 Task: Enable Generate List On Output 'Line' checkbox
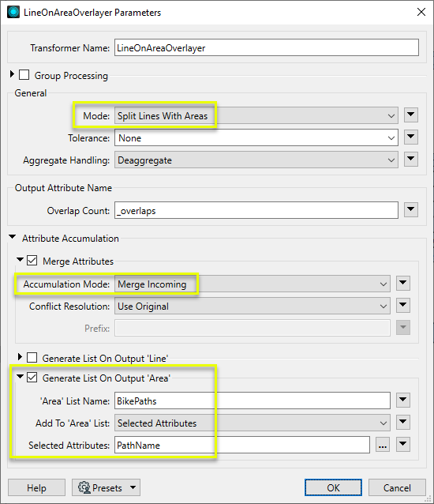point(32,357)
